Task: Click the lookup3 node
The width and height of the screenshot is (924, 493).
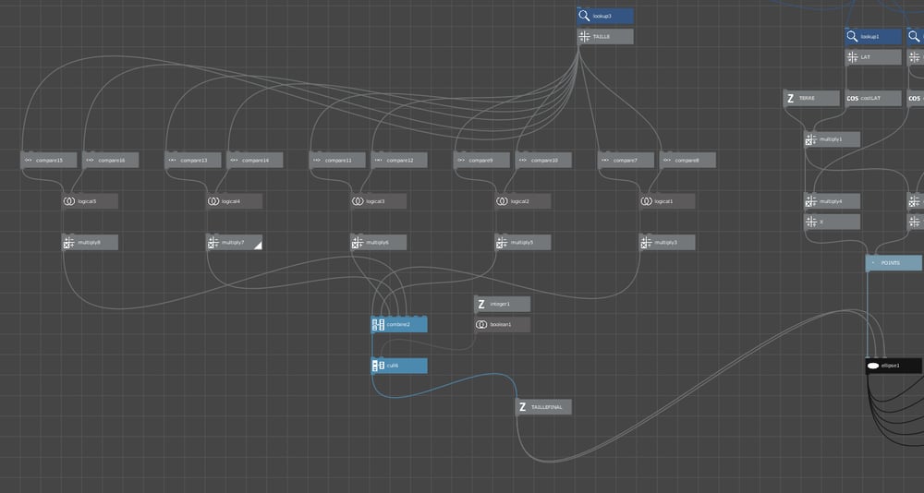Action: tap(606, 16)
